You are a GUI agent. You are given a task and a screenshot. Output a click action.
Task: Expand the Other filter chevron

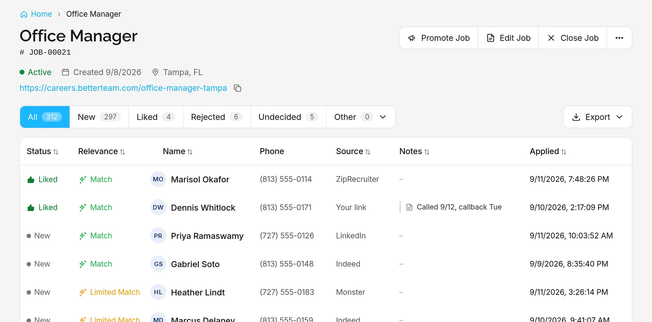[x=383, y=117]
